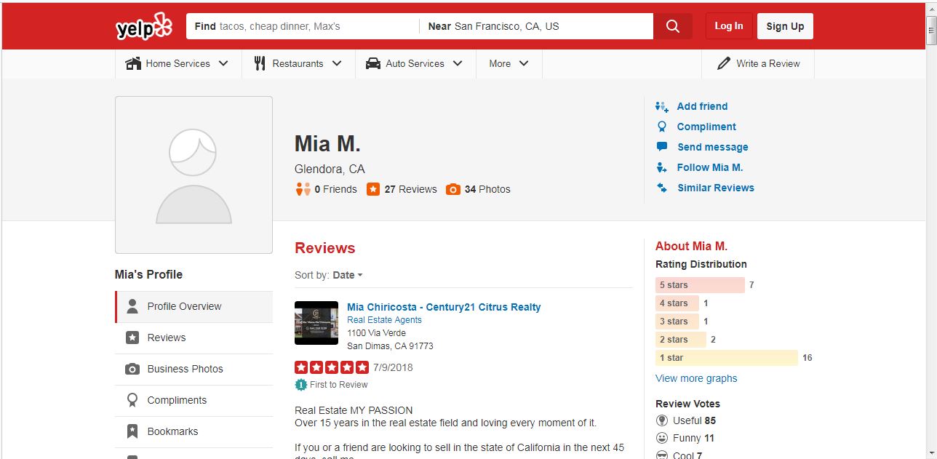Open the Sort by Date dropdown

coord(348,275)
